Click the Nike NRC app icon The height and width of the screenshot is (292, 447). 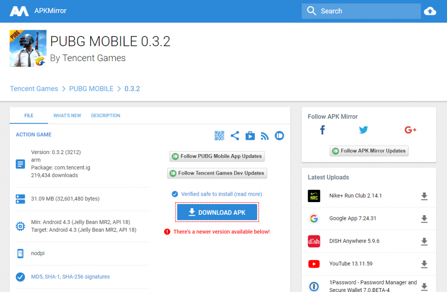[314, 196]
